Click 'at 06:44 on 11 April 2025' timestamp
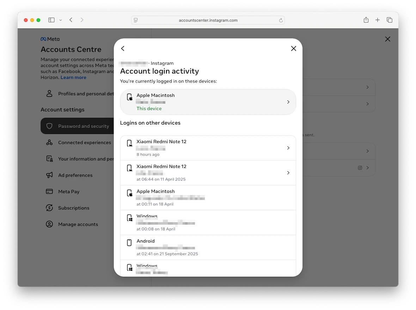The height and width of the screenshot is (310, 416). point(161,180)
